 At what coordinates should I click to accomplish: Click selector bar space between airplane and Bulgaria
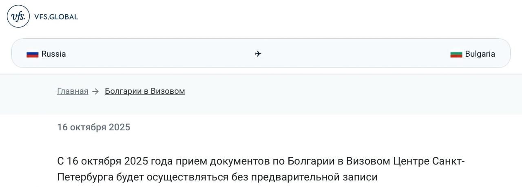355,54
